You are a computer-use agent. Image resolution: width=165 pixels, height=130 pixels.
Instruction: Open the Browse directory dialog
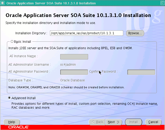pos(135,33)
